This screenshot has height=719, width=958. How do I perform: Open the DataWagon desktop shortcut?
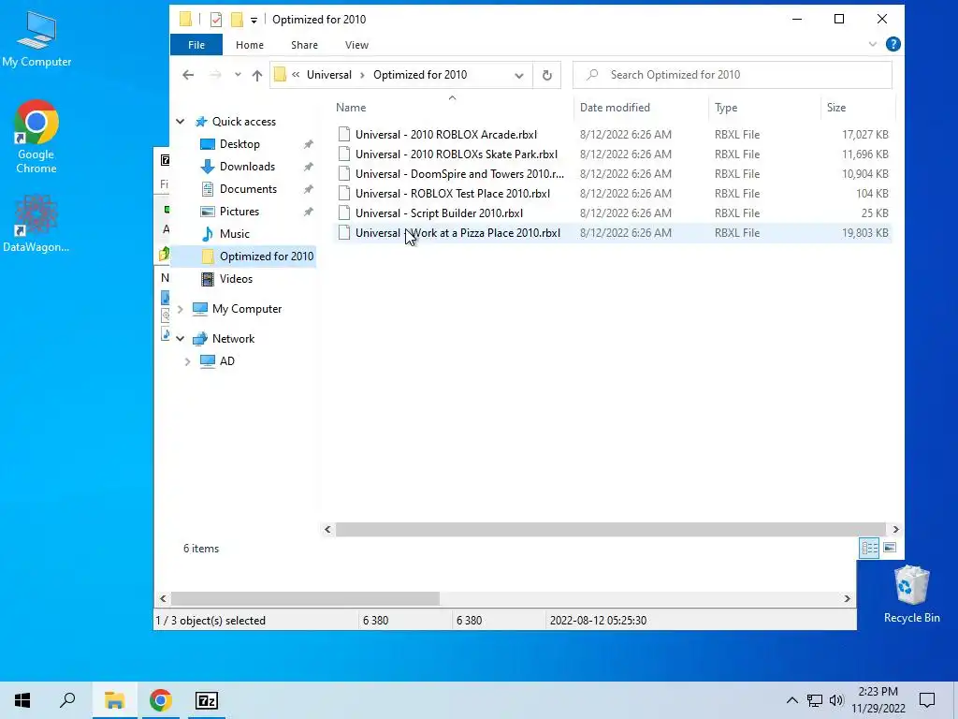pos(36,223)
